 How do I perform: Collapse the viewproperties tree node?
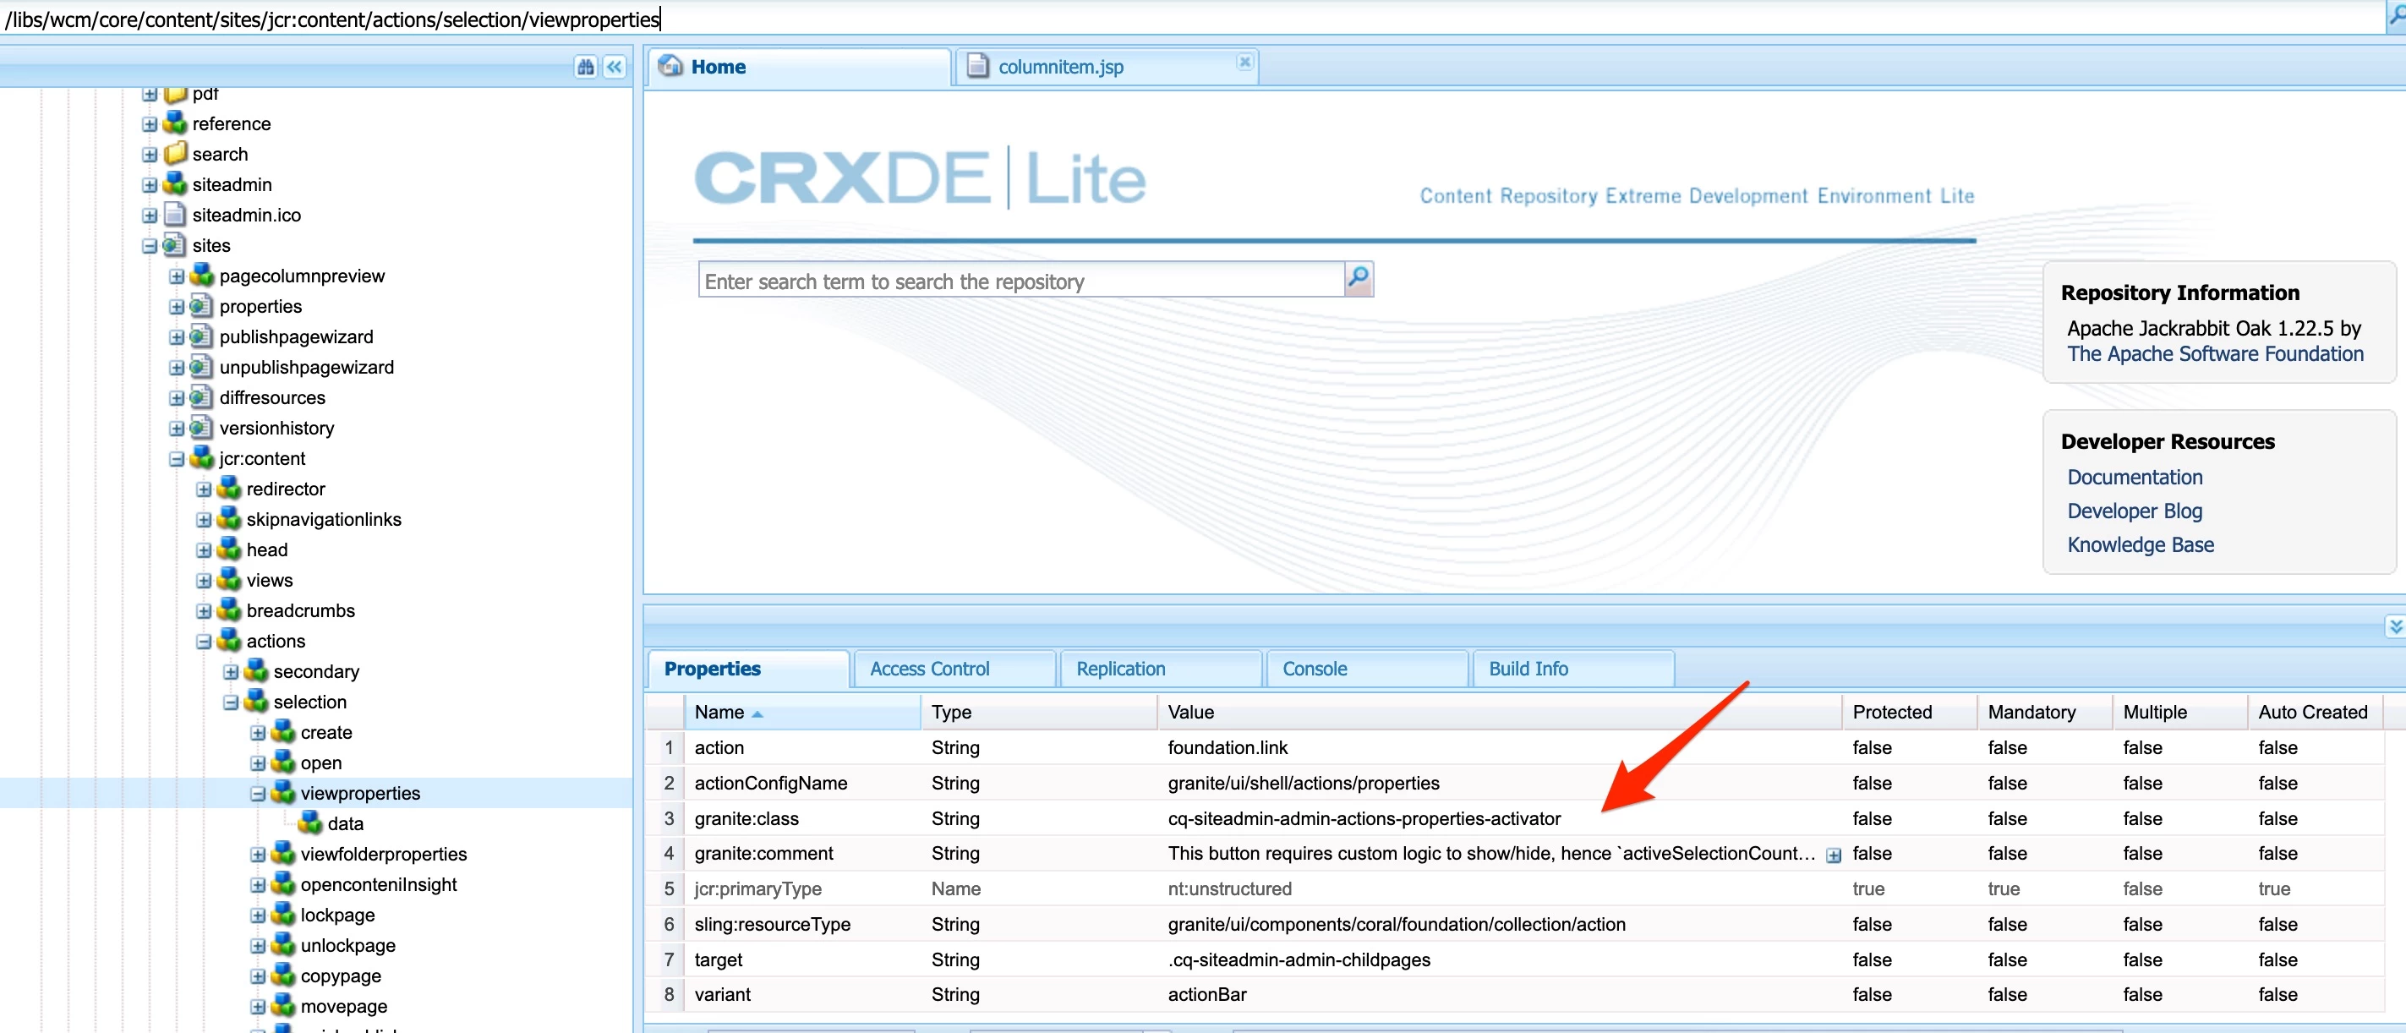pos(258,794)
